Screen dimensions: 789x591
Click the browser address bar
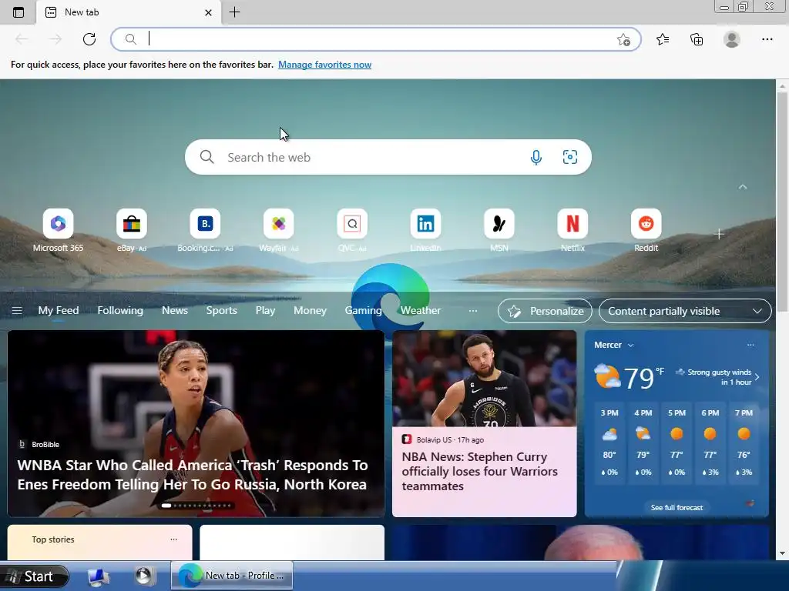pos(376,39)
